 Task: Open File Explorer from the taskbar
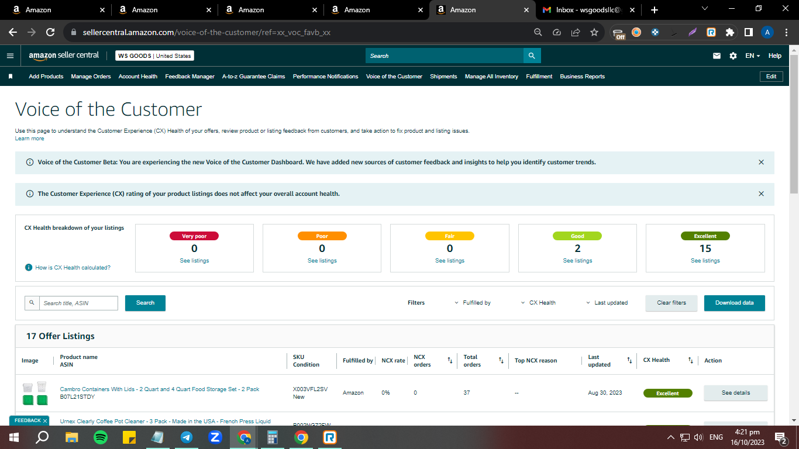pyautogui.click(x=72, y=437)
